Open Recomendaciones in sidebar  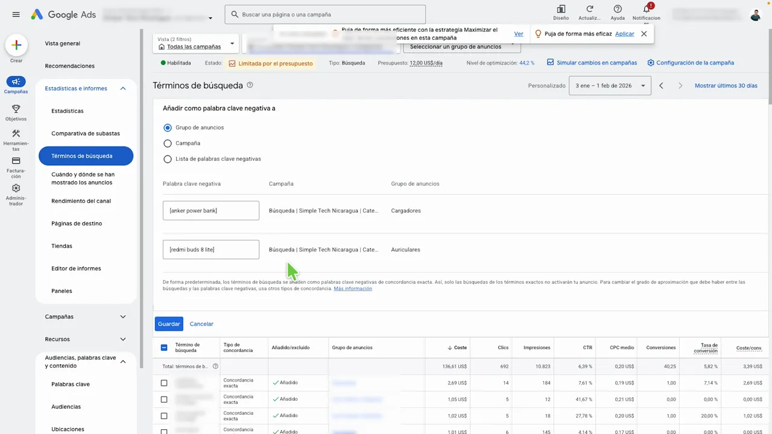coord(69,66)
